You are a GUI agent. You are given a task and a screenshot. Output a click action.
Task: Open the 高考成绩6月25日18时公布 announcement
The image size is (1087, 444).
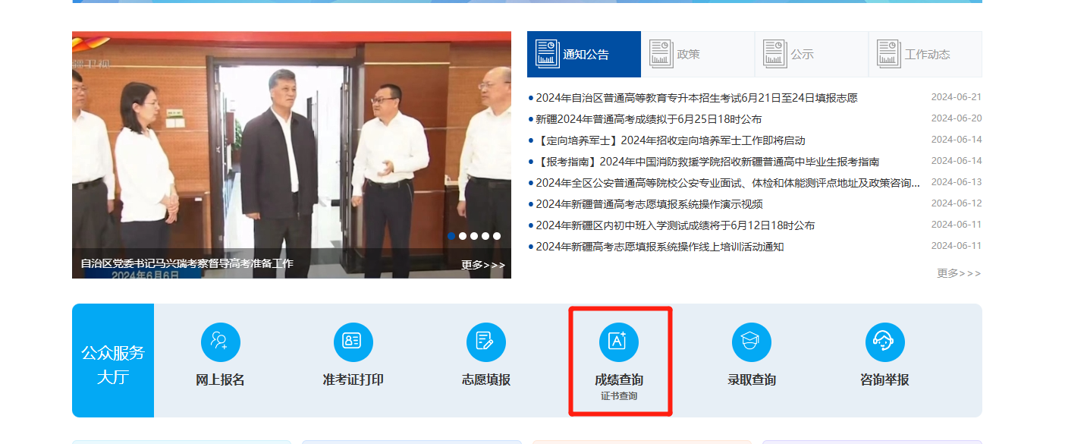pos(649,119)
